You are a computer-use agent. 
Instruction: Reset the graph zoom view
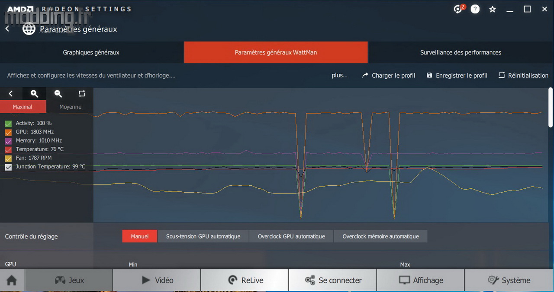pyautogui.click(x=82, y=94)
